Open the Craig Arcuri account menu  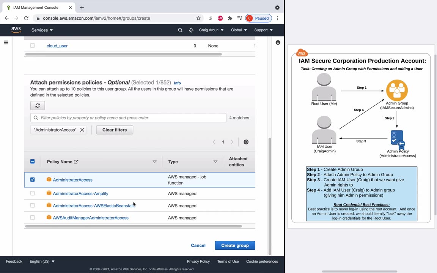[211, 30]
